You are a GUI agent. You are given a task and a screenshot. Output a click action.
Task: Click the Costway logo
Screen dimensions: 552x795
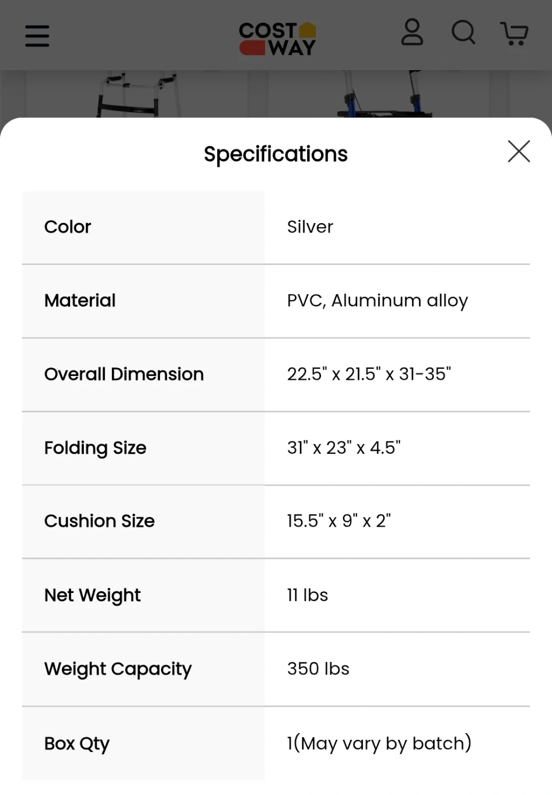coord(277,38)
